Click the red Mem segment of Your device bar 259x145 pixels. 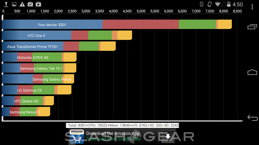coord(141,24)
